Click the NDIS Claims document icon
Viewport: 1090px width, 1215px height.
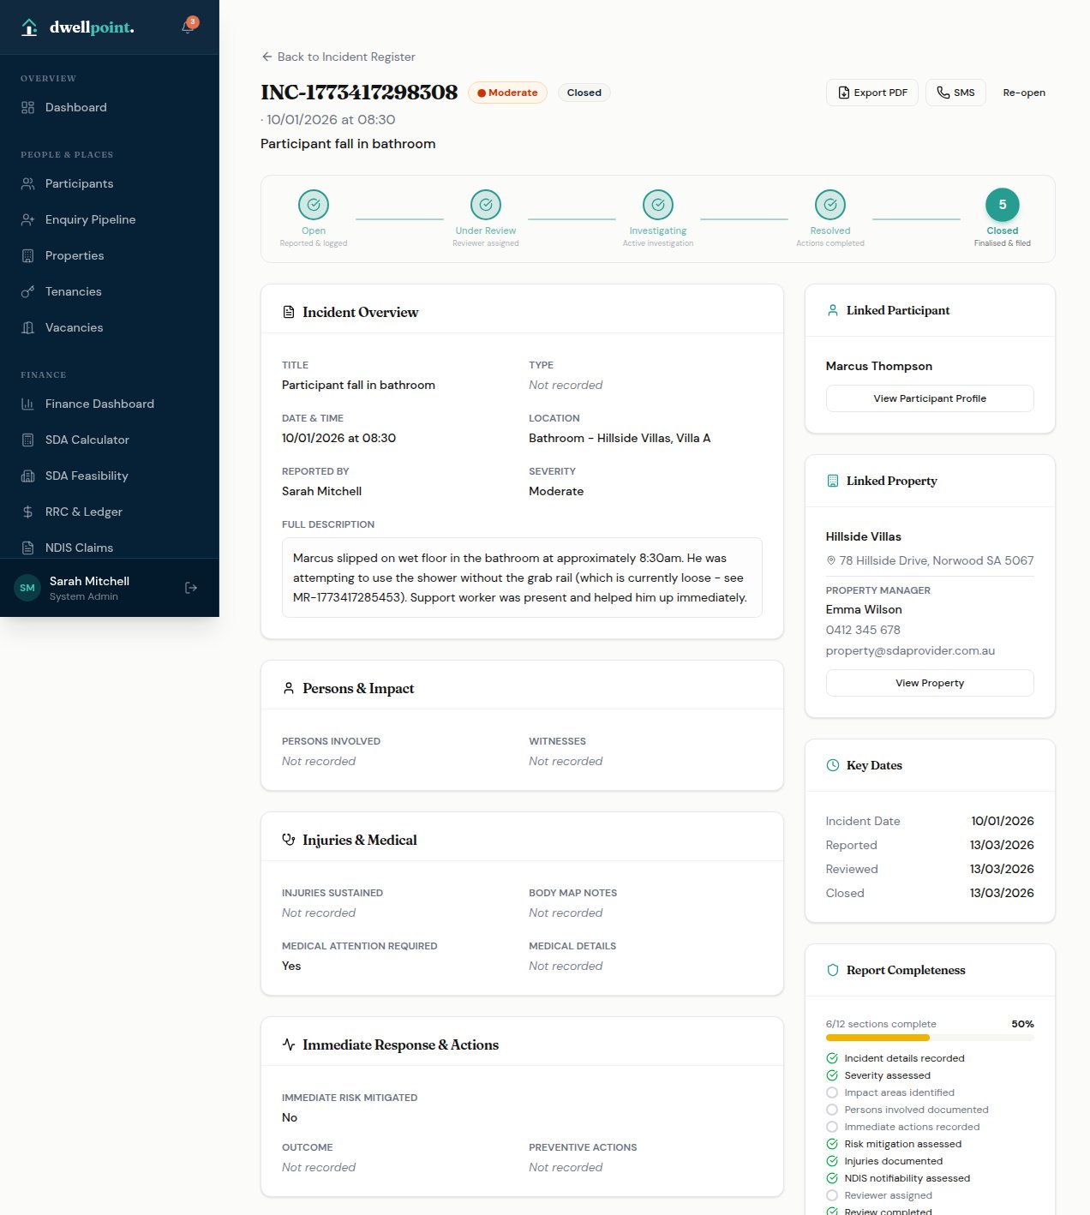click(27, 548)
